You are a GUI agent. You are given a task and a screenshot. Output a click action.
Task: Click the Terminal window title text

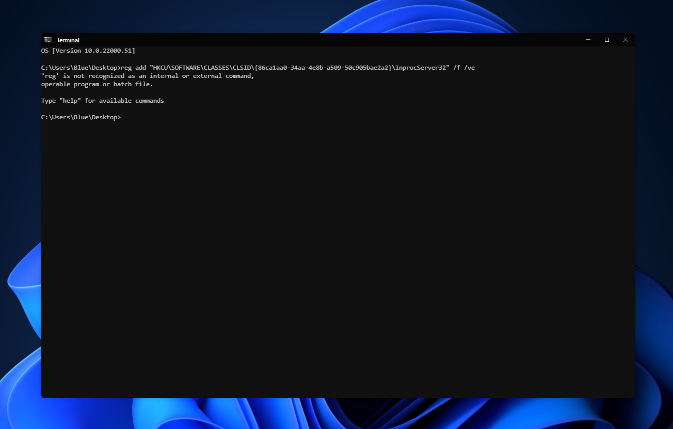[x=68, y=40]
